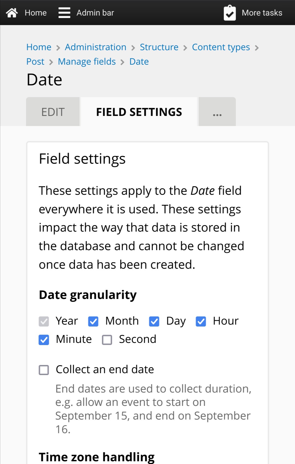This screenshot has height=464, width=295.
Task: Click the More tasks clipboard icon
Action: 230,13
